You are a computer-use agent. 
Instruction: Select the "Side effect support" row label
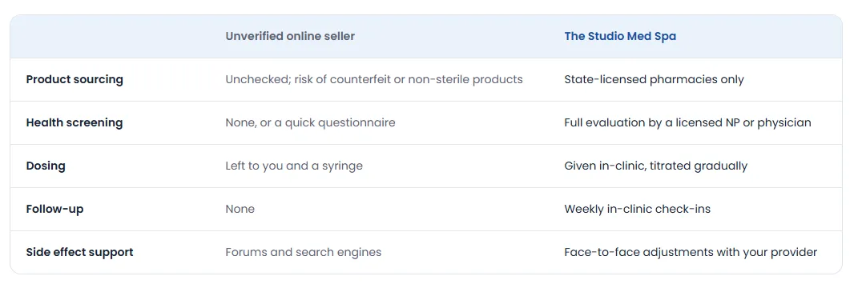coord(80,253)
